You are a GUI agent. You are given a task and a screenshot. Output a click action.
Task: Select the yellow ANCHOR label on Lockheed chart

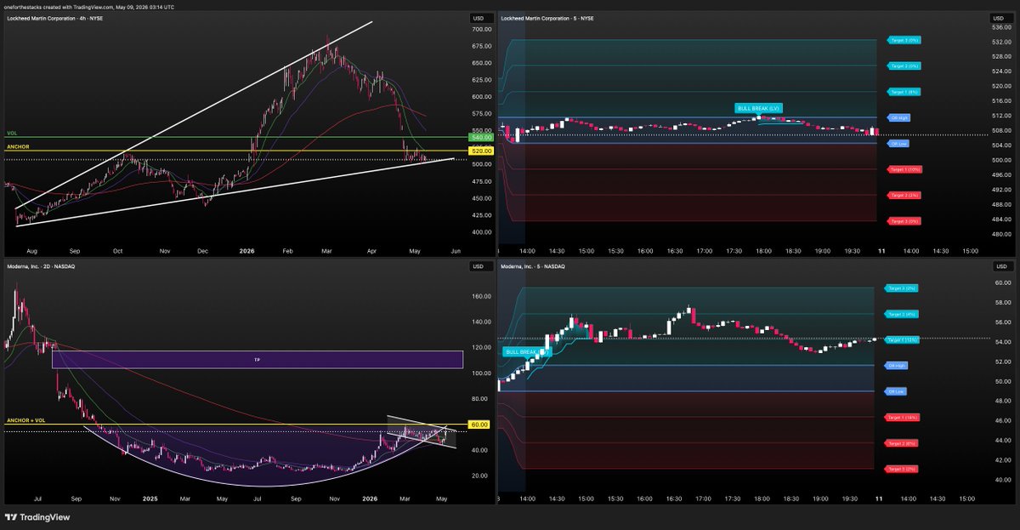(16, 146)
